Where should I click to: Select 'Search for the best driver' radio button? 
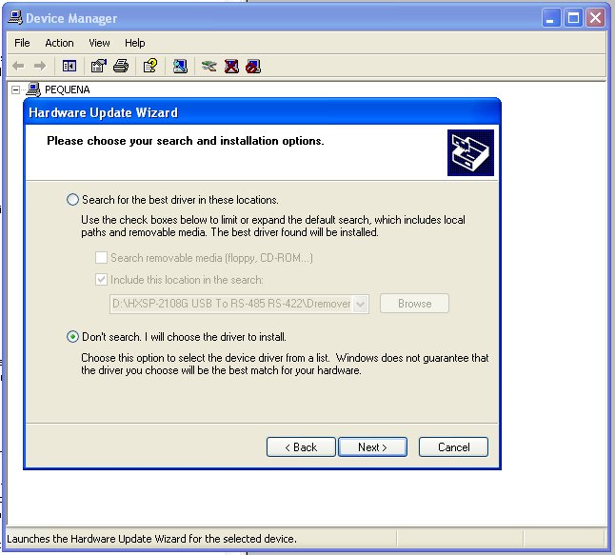(x=72, y=200)
